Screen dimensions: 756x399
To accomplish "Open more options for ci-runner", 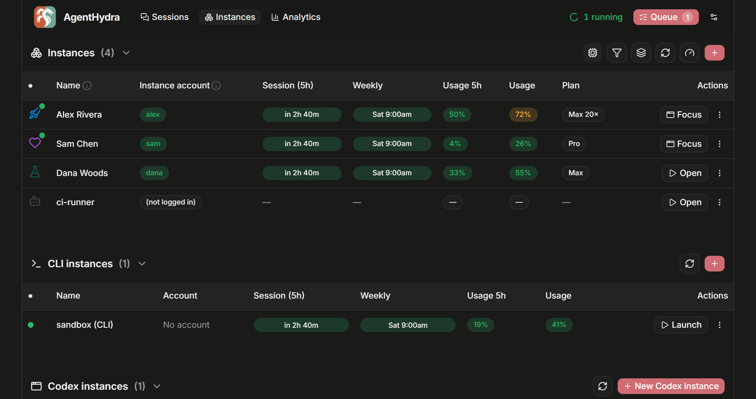I will [x=720, y=202].
